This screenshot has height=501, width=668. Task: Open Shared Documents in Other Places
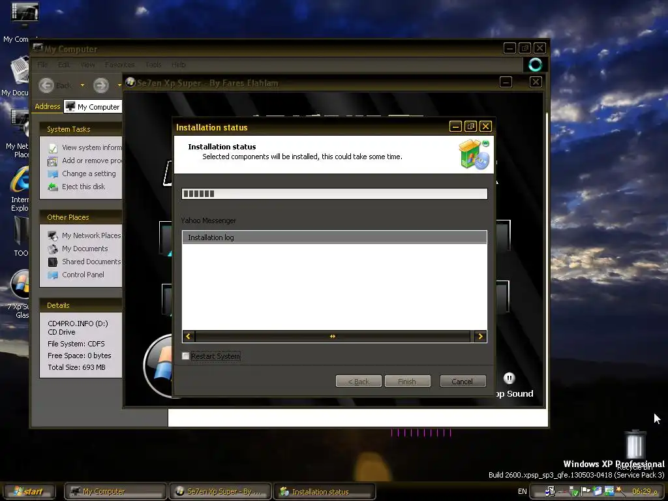[x=91, y=262]
